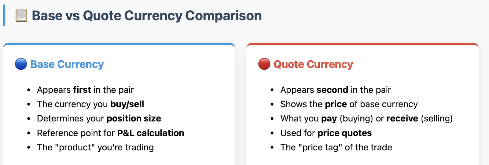Click "Shows the price of base currency"

click(x=349, y=104)
